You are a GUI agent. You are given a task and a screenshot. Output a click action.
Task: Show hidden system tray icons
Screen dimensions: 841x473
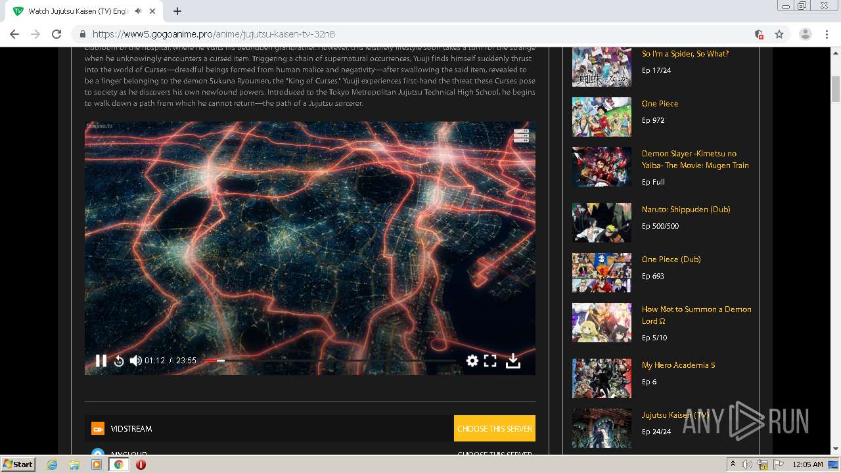pos(733,464)
